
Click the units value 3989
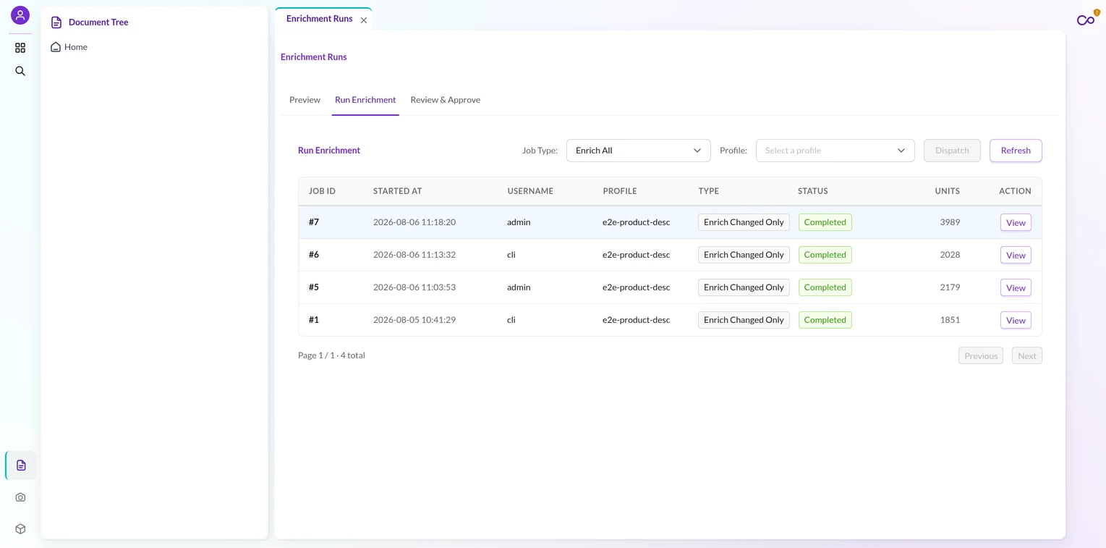(x=950, y=222)
